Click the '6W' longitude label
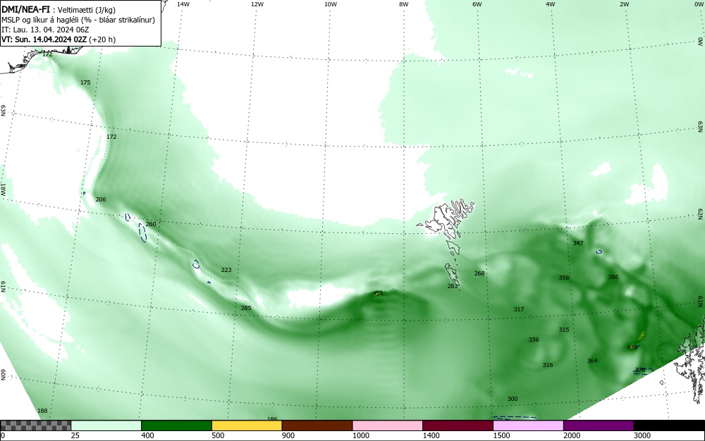This screenshot has width=705, height=441. 477,4
